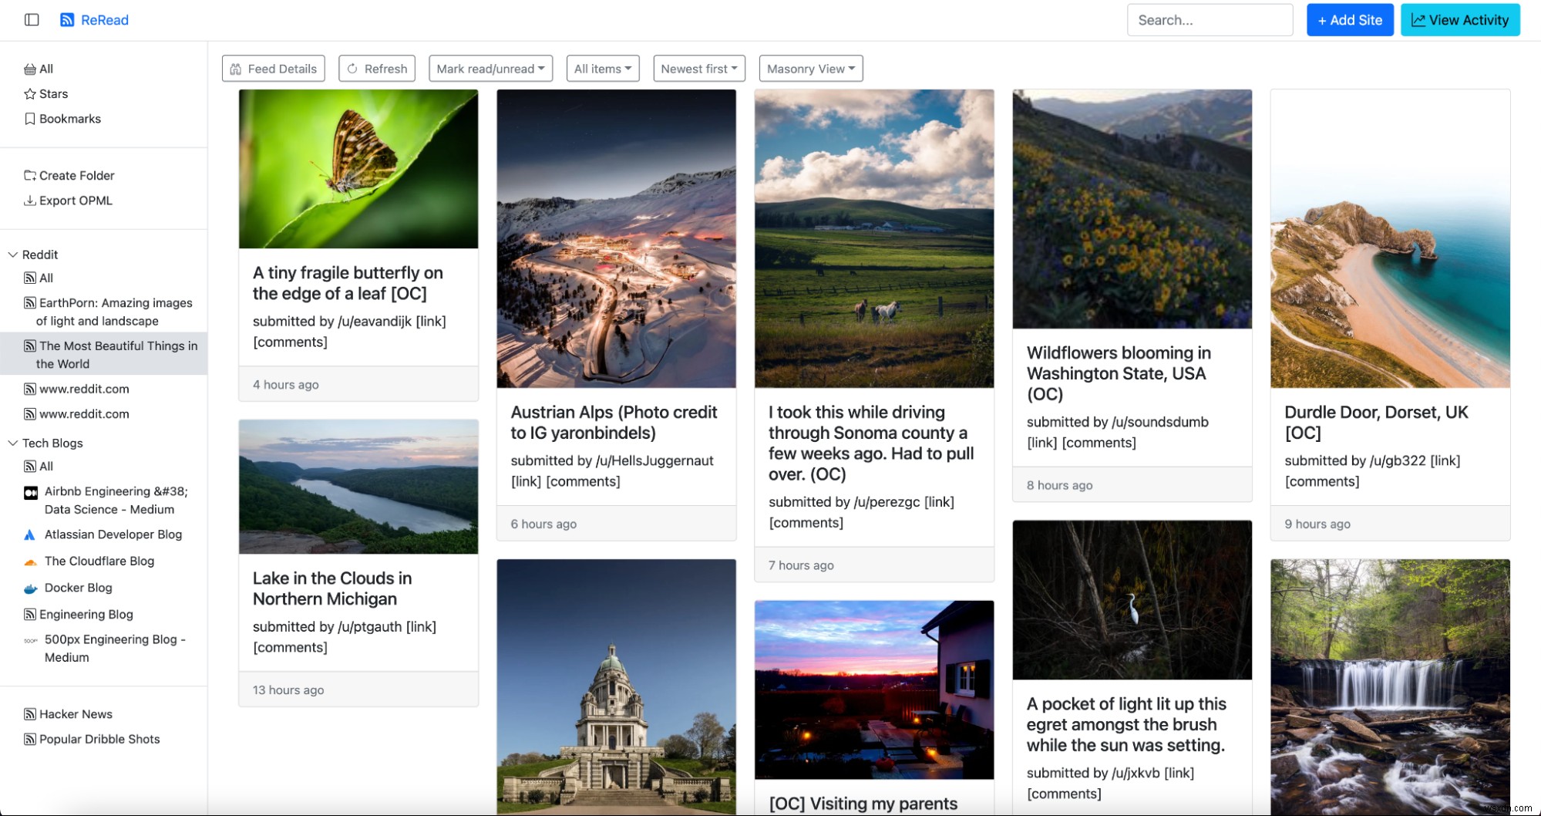Open the Lake in the Clouds thumbnail
The width and height of the screenshot is (1541, 816).
point(358,487)
